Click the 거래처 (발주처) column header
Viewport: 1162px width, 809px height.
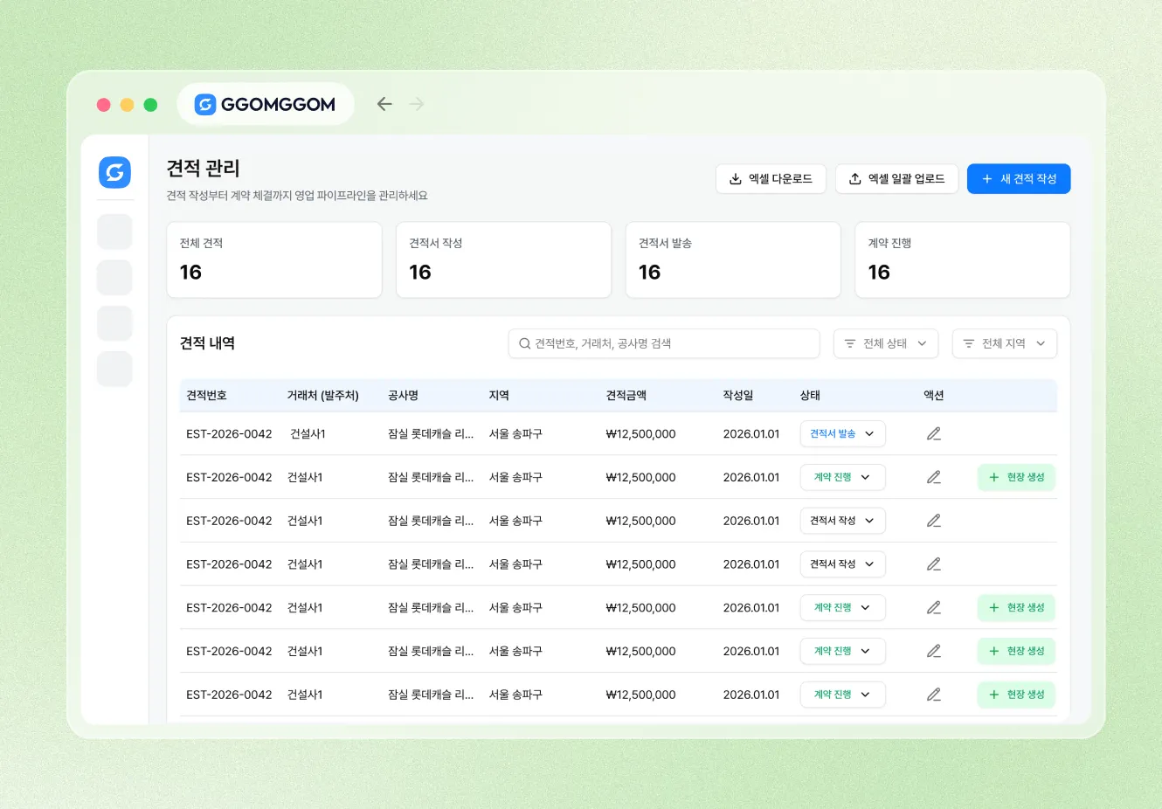pos(323,396)
